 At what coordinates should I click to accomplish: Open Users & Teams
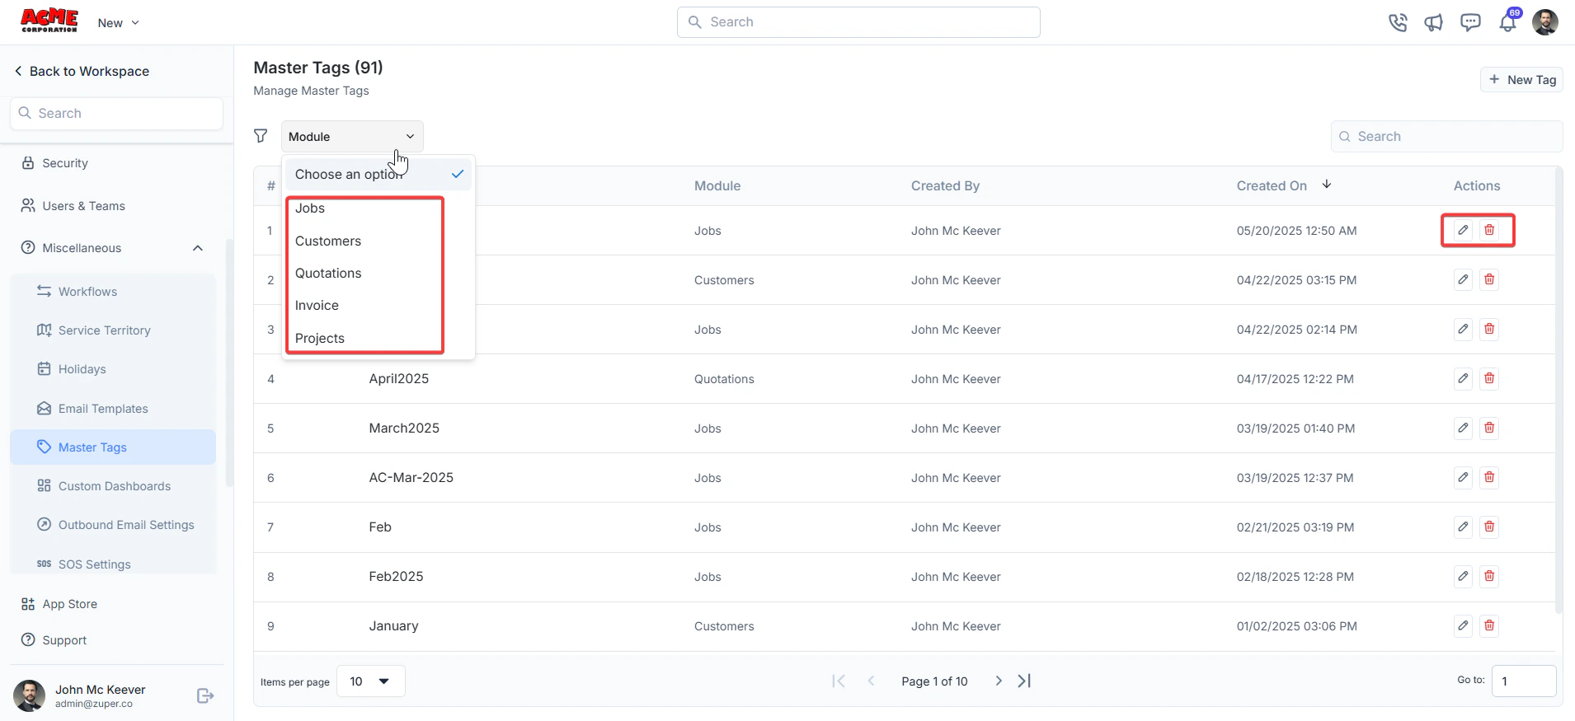pyautogui.click(x=73, y=206)
